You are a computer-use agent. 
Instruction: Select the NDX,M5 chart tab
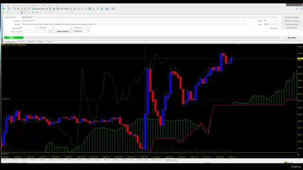116,160
